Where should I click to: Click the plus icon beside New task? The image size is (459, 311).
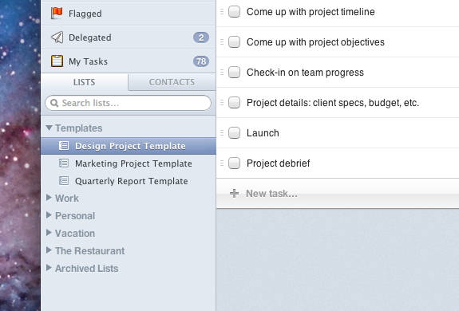coord(234,193)
